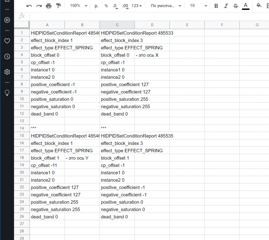Format selection as currency
269x240 pixels.
pyautogui.click(x=97, y=6)
